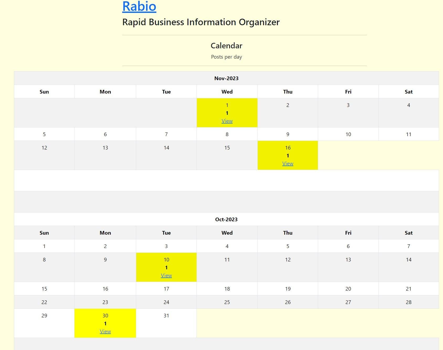Click the Fri header of the Oct-2023 table

(x=348, y=233)
